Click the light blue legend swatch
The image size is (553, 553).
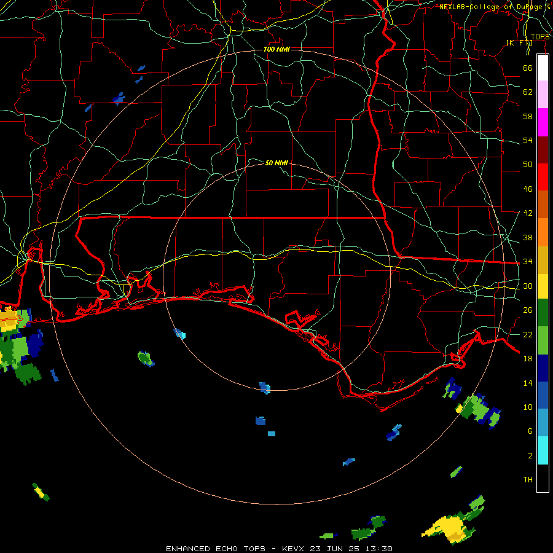click(x=543, y=423)
